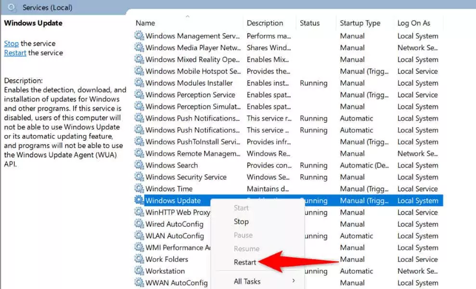Select the Wired AutoConfig service name
Screen dimensions: 476x289
174,224
